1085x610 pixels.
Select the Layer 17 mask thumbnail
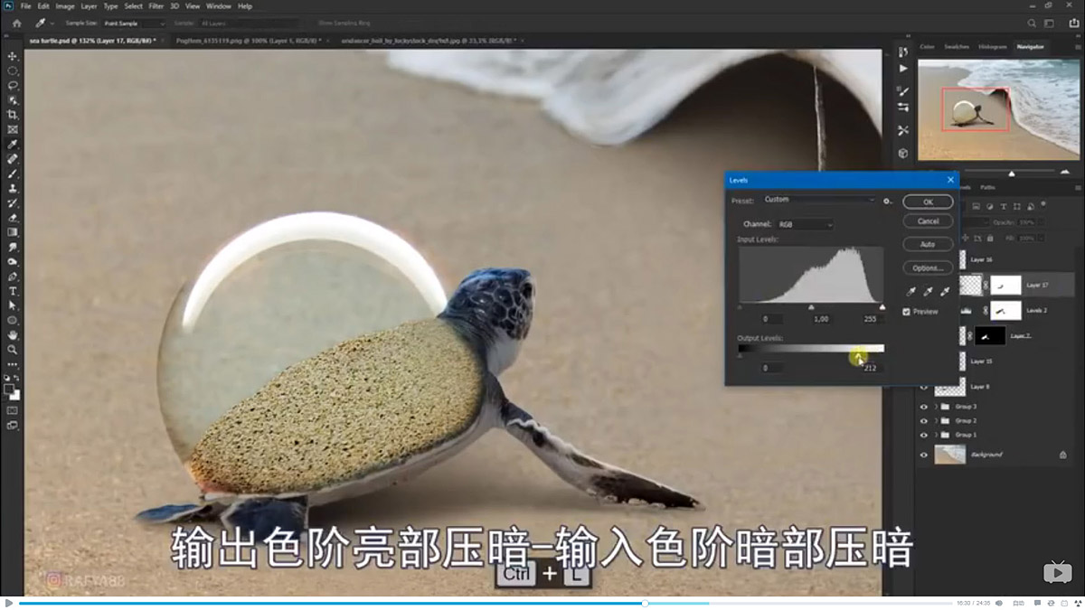point(1006,285)
